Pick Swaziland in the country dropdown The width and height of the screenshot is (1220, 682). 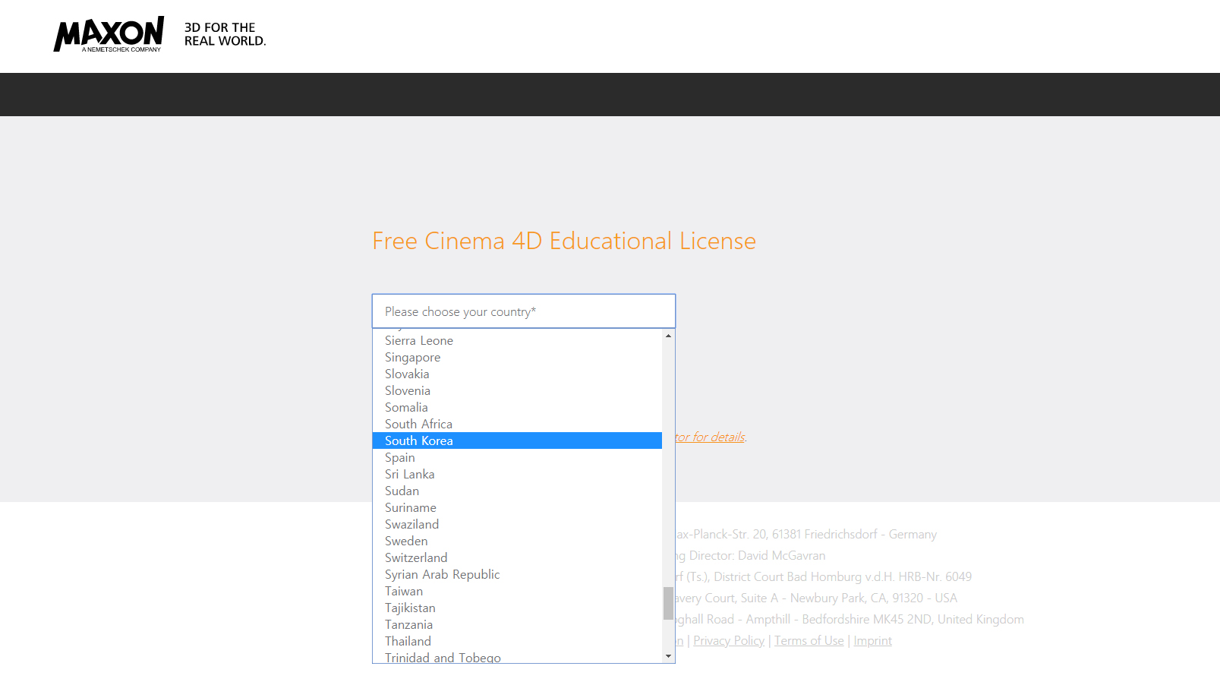pyautogui.click(x=517, y=524)
